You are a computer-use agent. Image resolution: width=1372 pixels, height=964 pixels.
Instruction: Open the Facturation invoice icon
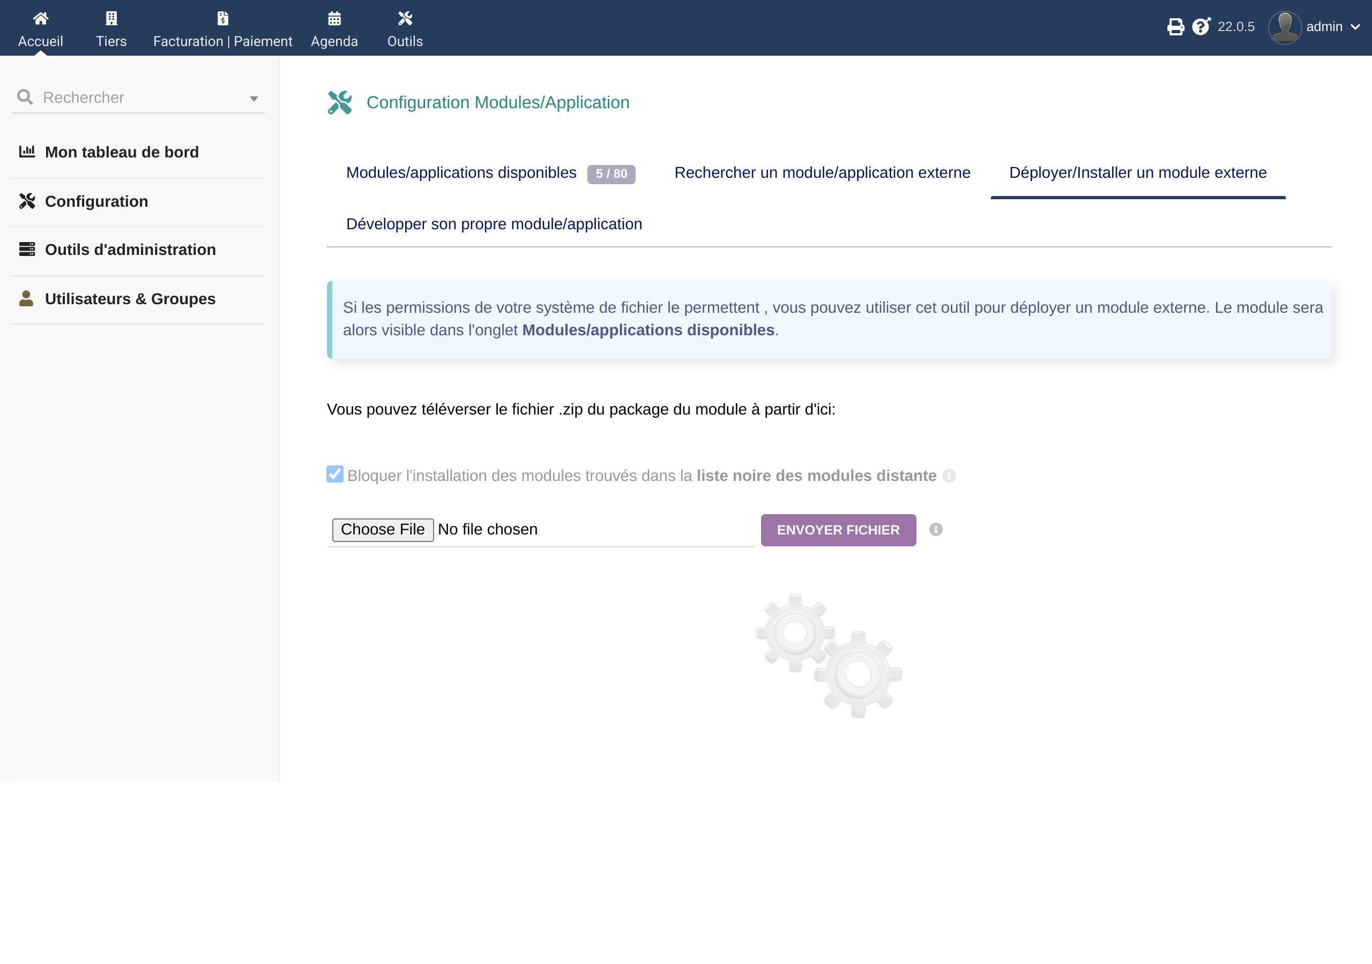(223, 19)
